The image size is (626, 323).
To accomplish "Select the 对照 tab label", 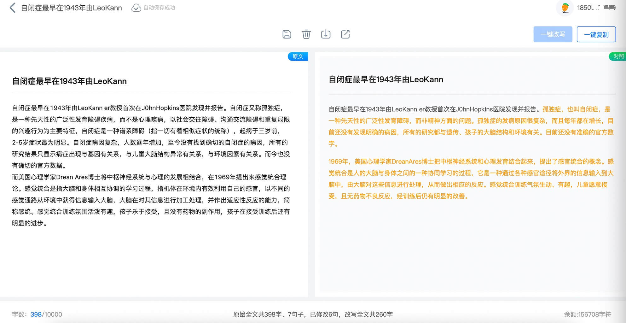I will click(x=618, y=56).
